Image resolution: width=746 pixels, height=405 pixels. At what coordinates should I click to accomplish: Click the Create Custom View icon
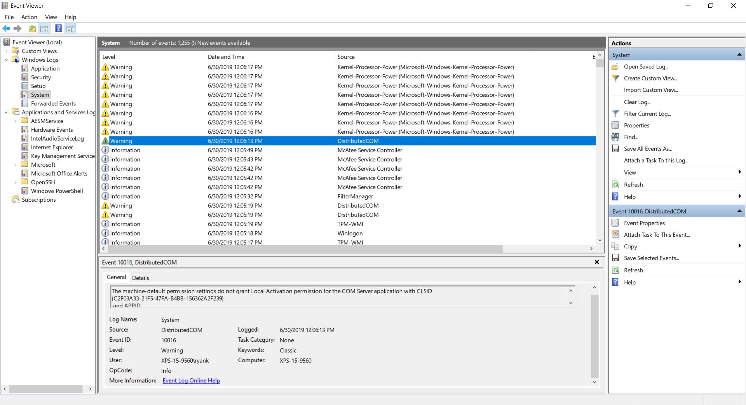click(x=615, y=78)
